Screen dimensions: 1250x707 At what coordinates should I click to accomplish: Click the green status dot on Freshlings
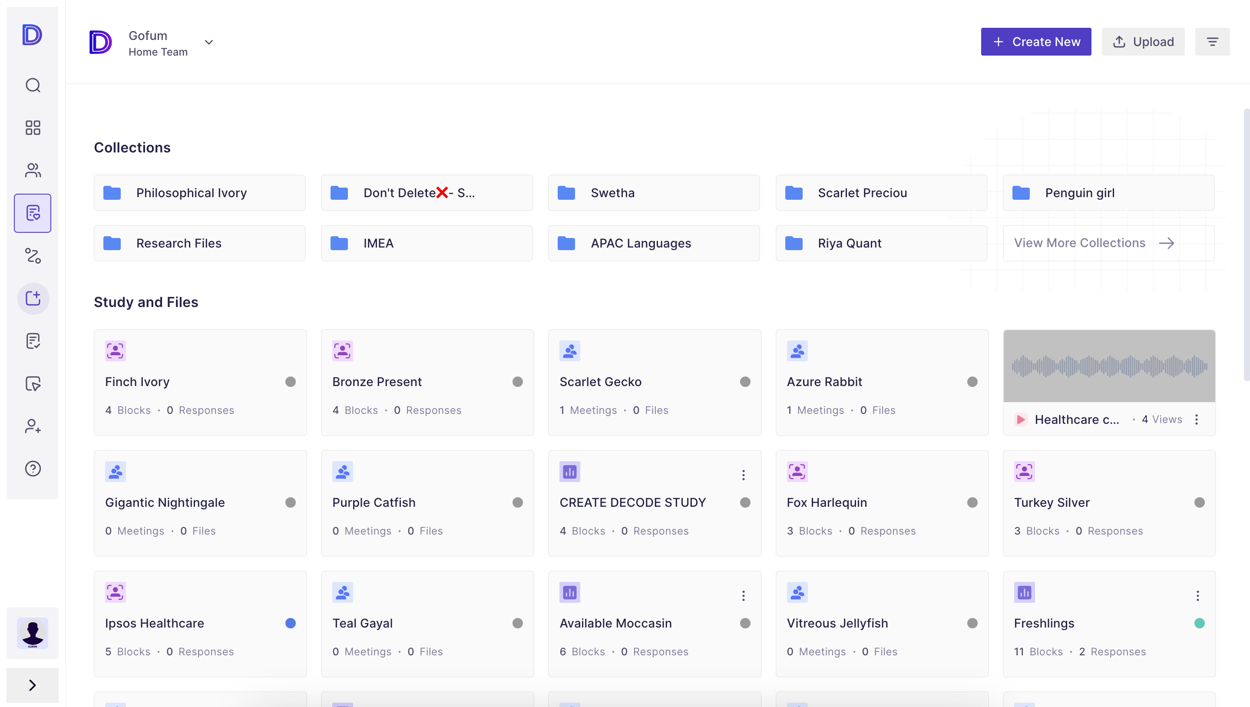tap(1200, 624)
